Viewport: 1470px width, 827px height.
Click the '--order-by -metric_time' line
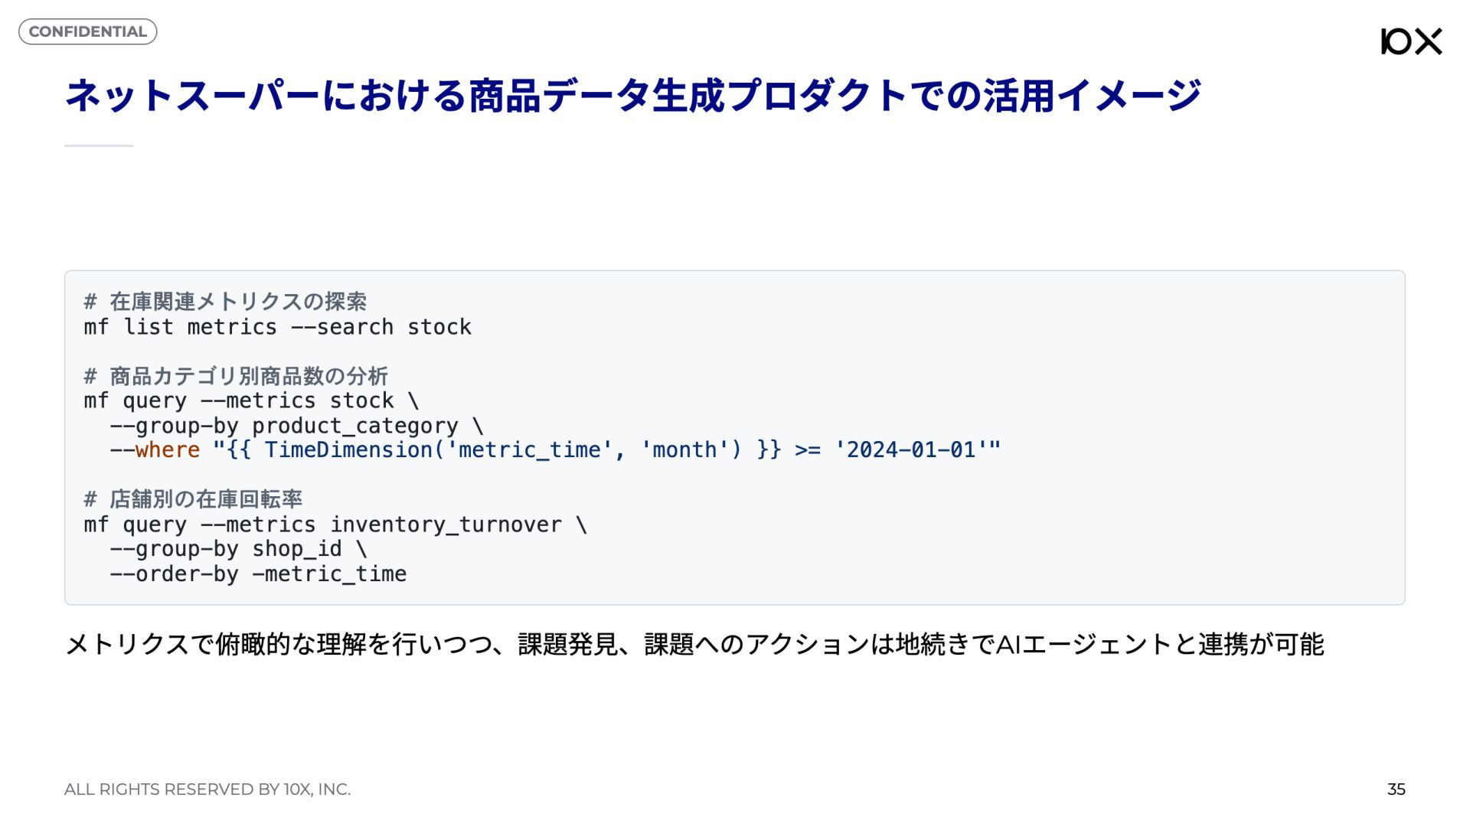pyautogui.click(x=257, y=574)
